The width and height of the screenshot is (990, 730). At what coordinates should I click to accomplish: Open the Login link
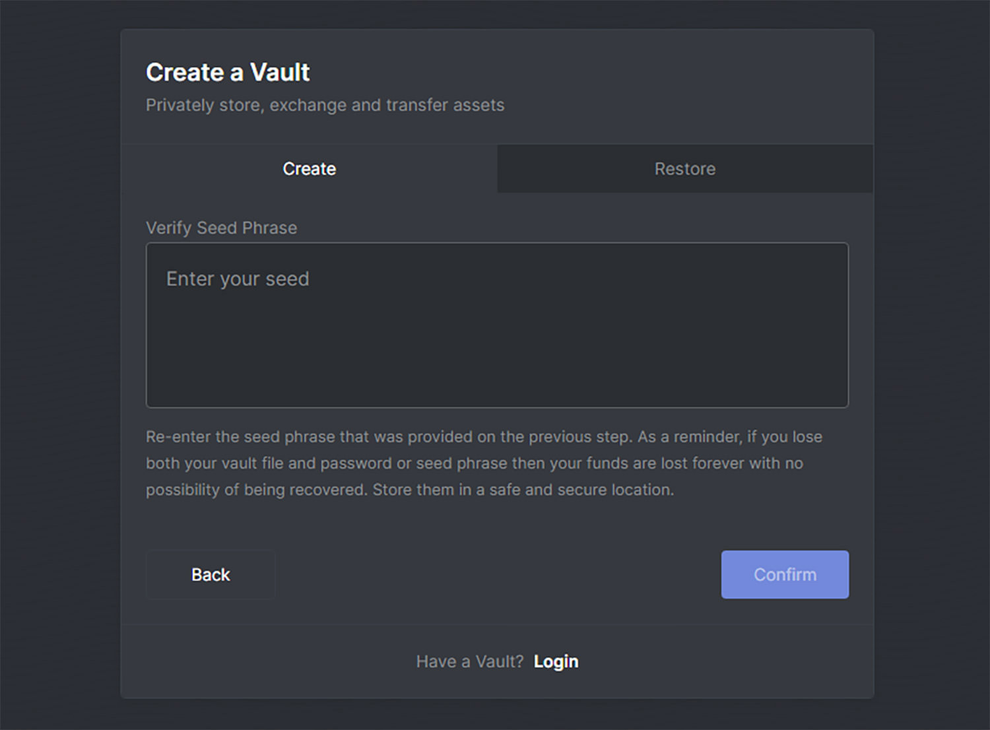pos(556,661)
